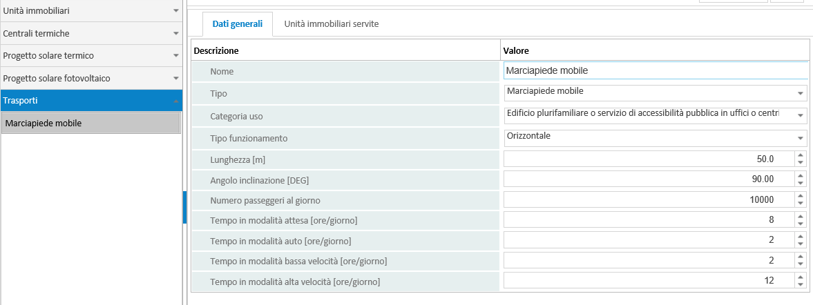Click the Nome text field
Image resolution: width=813 pixels, height=305 pixels.
pos(656,70)
